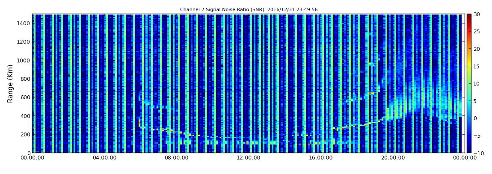Click the 200 range tick label
This screenshot has height=174, width=492.
[x=25, y=135]
